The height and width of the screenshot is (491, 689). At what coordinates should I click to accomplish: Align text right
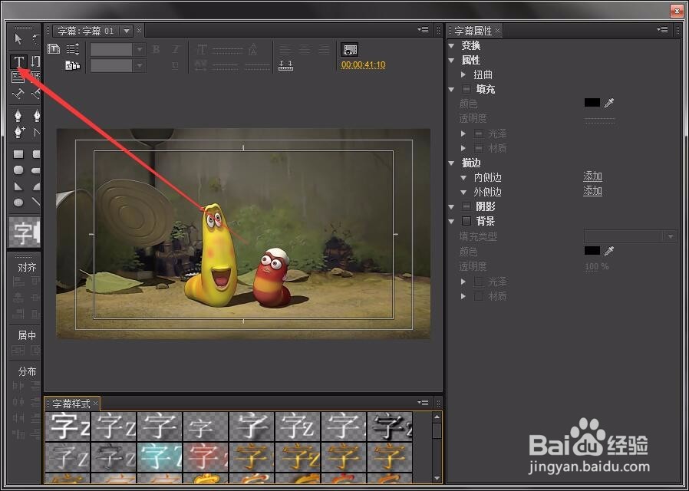pos(325,49)
